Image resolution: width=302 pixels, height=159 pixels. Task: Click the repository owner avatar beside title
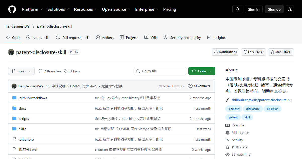11,52
